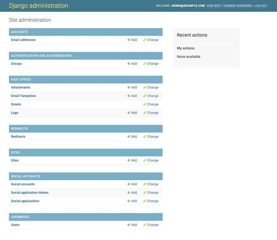This screenshot has width=277, height=240.
Task: Log out of Django admin
Action: pyautogui.click(x=261, y=6)
